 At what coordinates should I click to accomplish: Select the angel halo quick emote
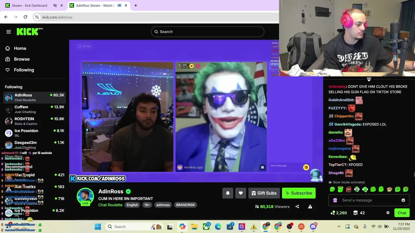[x=340, y=189]
